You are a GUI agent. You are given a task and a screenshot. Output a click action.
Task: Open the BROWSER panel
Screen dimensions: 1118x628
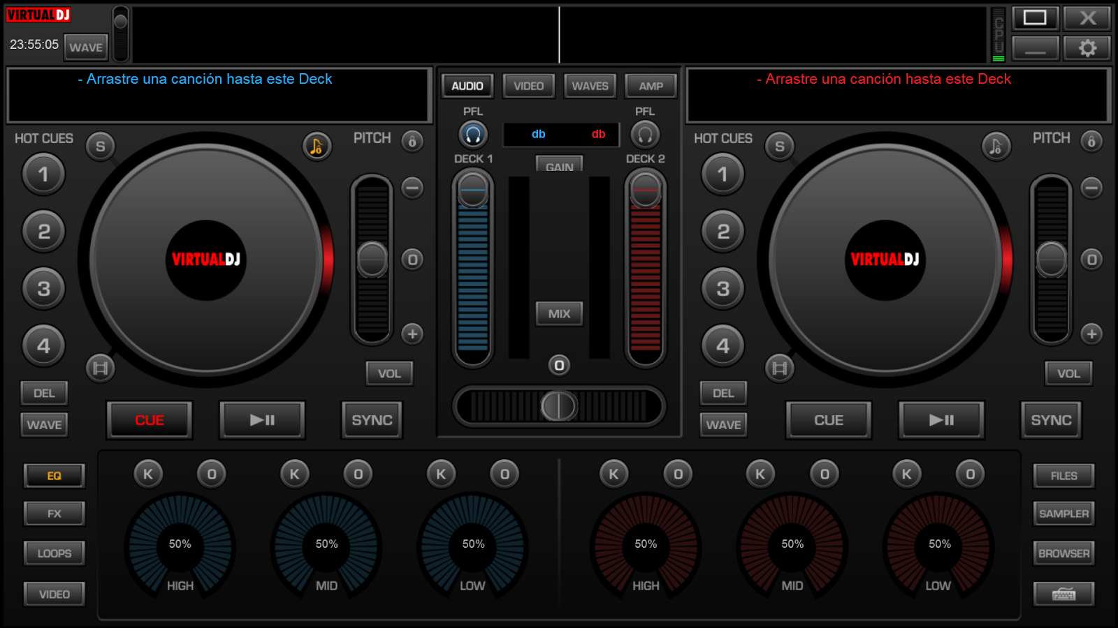(x=1063, y=553)
